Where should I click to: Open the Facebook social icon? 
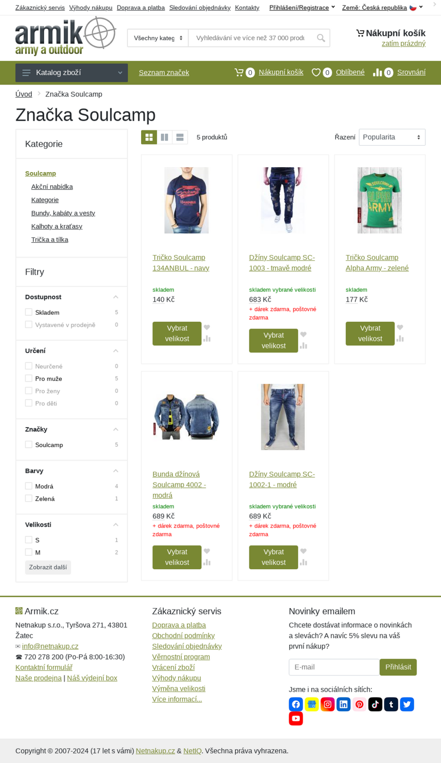(x=296, y=704)
